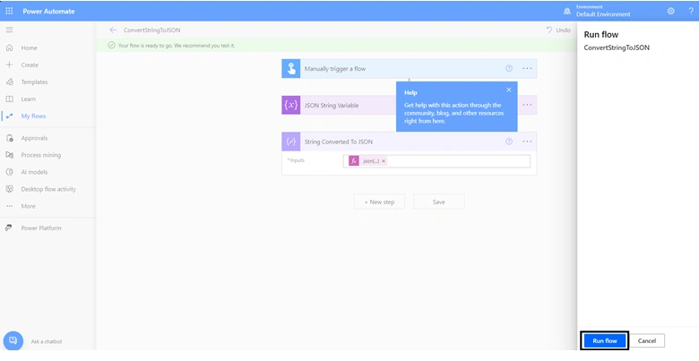Add a New step
This screenshot has height=361, width=699.
(379, 202)
